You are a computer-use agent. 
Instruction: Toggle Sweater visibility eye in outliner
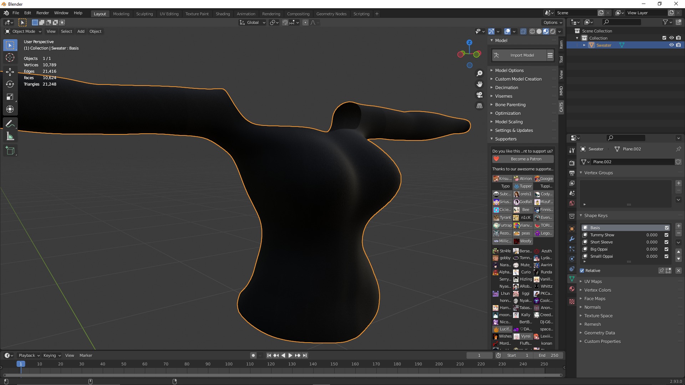(x=671, y=45)
